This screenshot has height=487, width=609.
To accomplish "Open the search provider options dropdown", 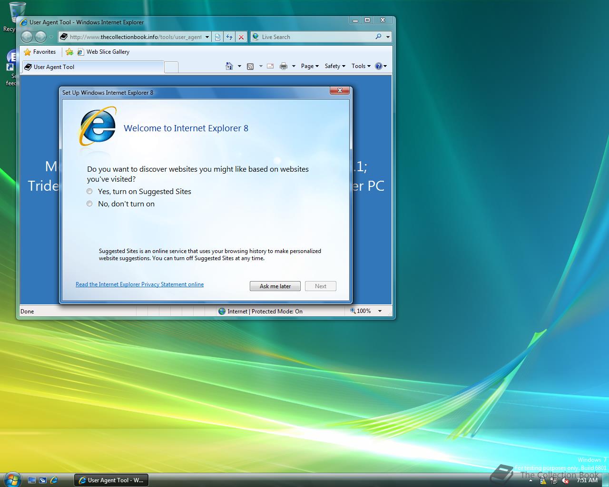I will pos(388,37).
